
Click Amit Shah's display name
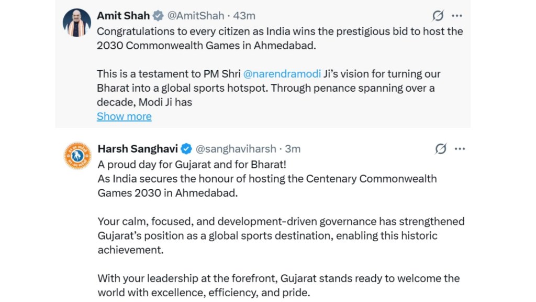tap(122, 15)
